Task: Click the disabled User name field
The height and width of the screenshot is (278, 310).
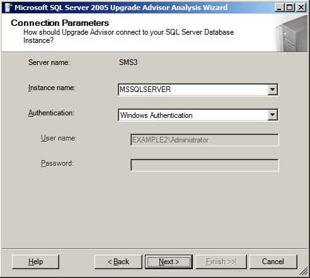Action: pyautogui.click(x=205, y=140)
